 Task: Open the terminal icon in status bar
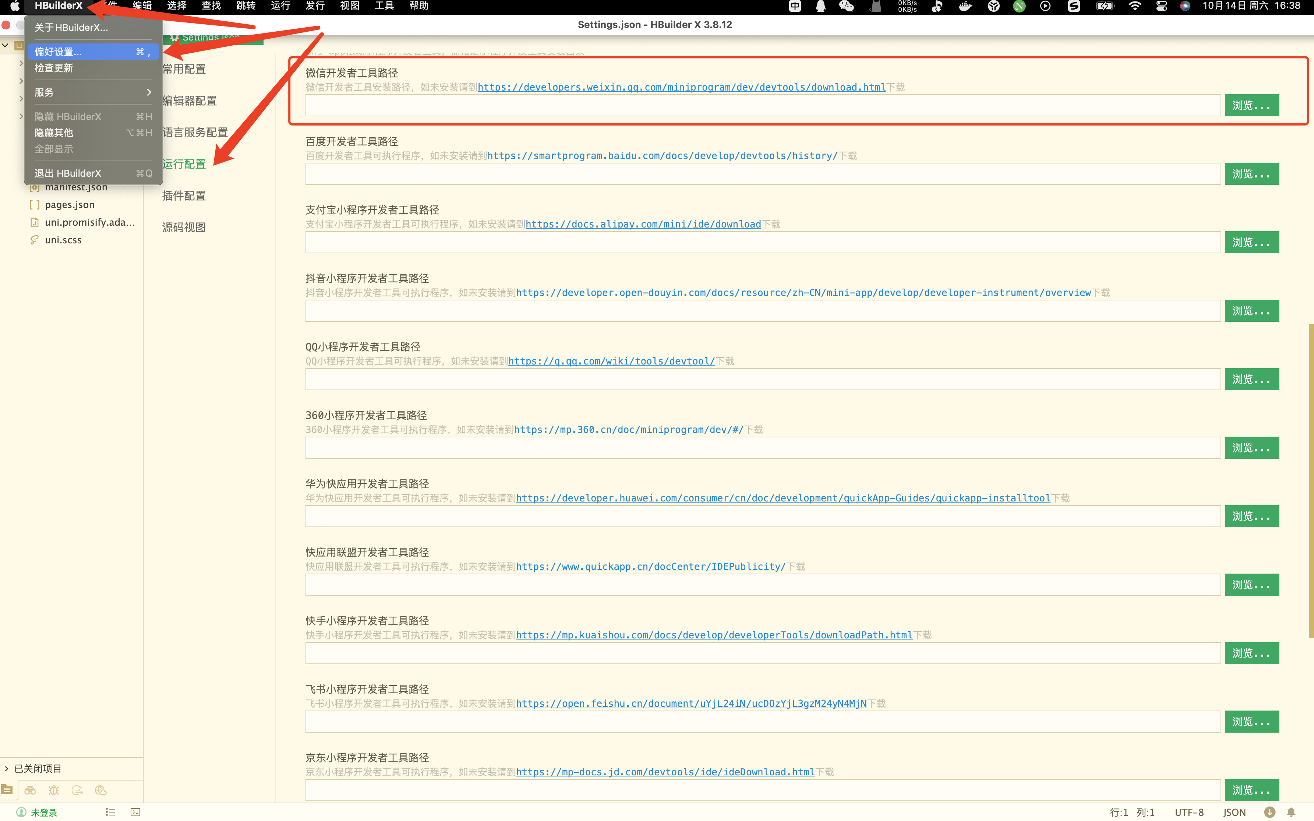[136, 812]
